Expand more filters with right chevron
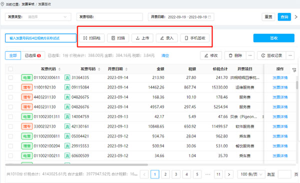This screenshot has height=183, width=300. coord(296,17)
